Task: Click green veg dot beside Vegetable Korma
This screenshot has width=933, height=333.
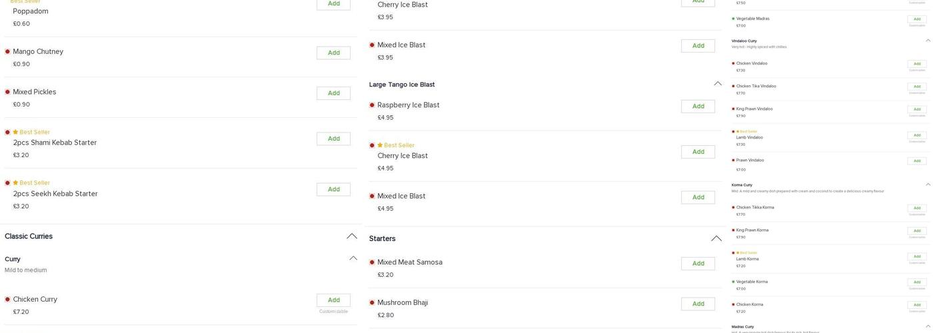Action: (733, 282)
